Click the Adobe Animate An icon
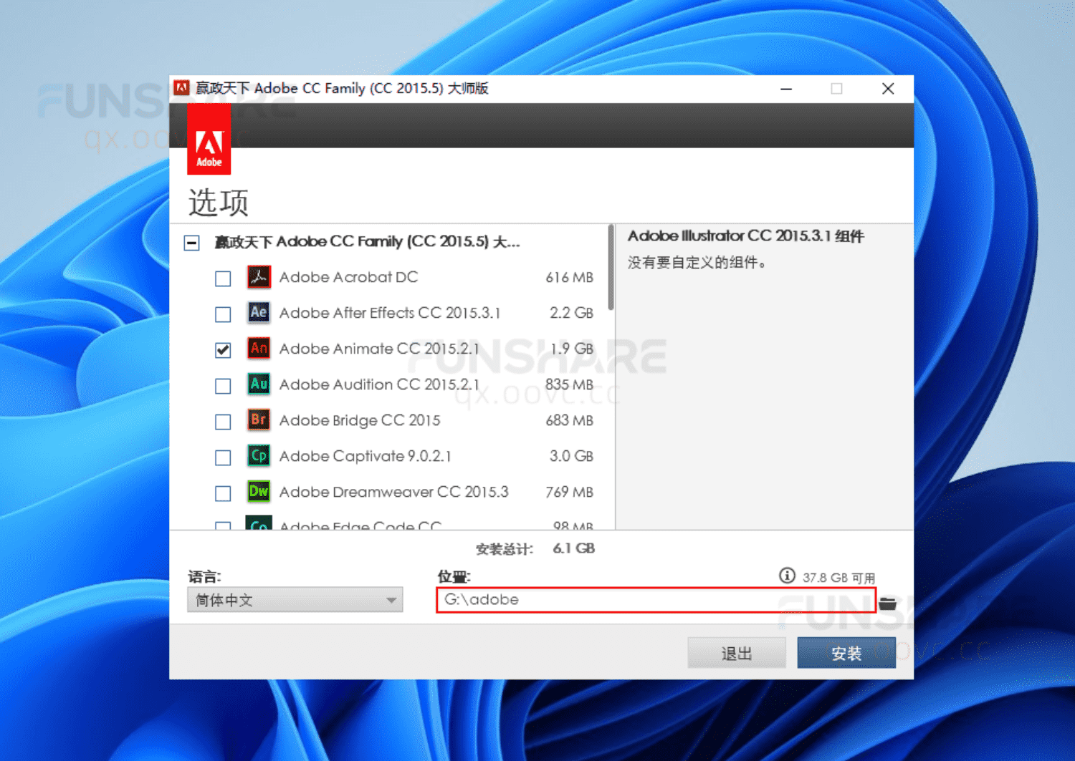The height and width of the screenshot is (761, 1075). 259,348
